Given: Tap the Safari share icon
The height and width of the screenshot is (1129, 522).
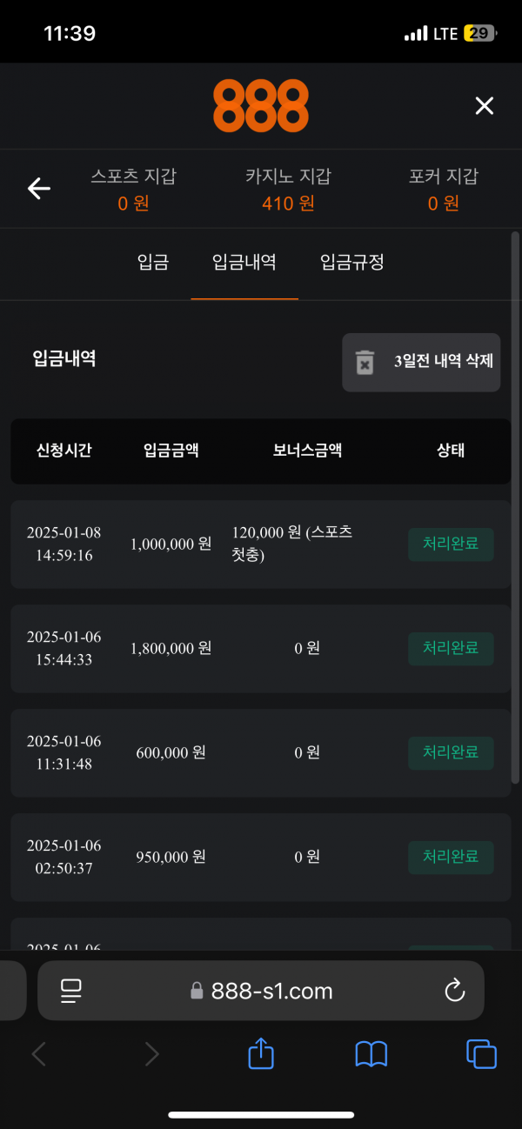Looking at the screenshot, I should pyautogui.click(x=261, y=1054).
